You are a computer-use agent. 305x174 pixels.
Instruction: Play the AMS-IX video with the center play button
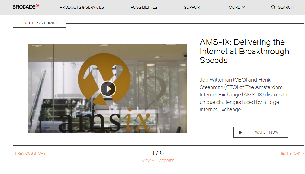pyautogui.click(x=108, y=89)
